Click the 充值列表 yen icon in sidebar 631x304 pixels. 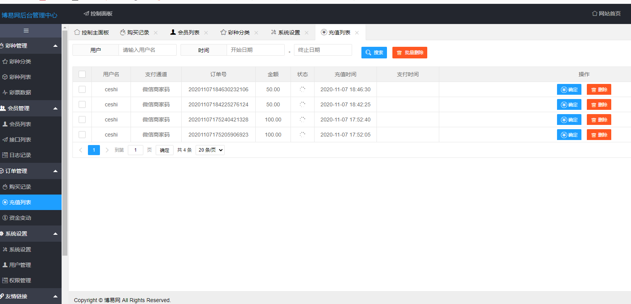point(5,202)
